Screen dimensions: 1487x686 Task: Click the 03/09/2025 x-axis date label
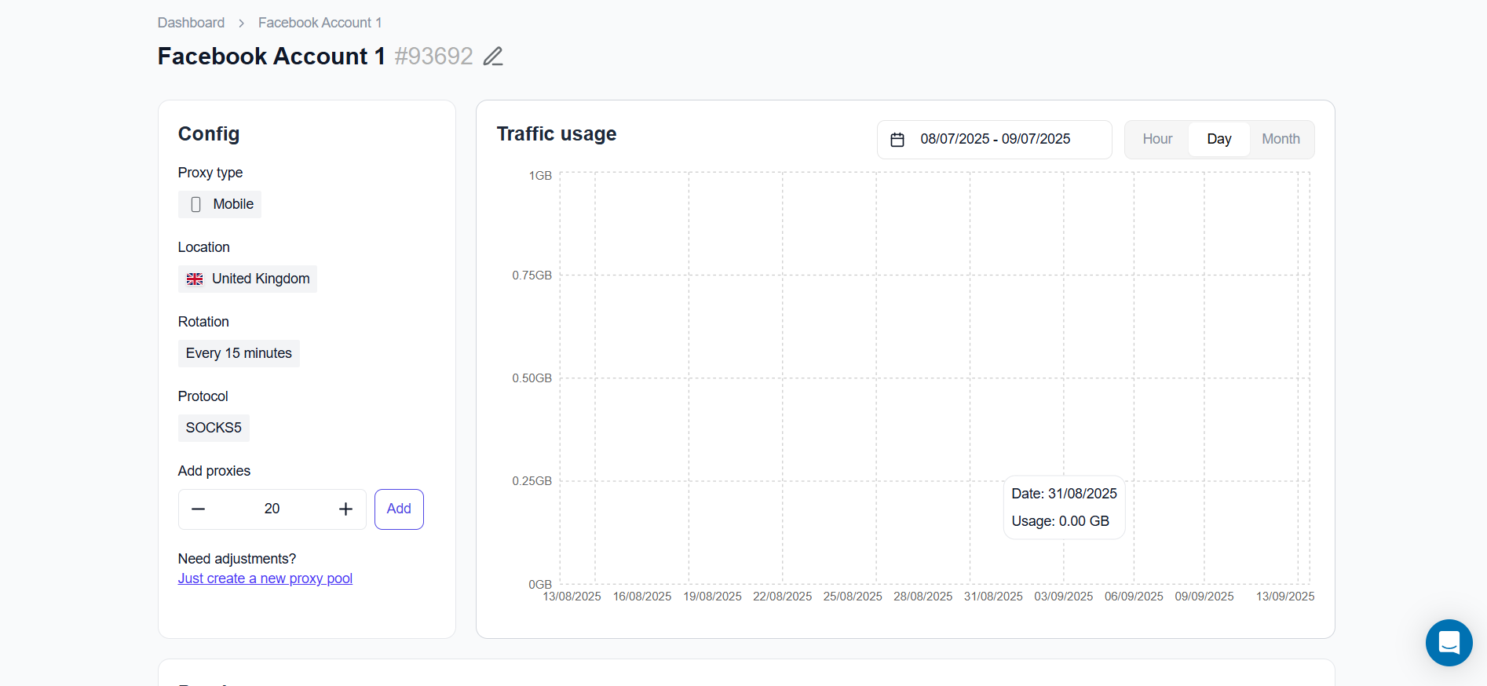coord(1064,597)
